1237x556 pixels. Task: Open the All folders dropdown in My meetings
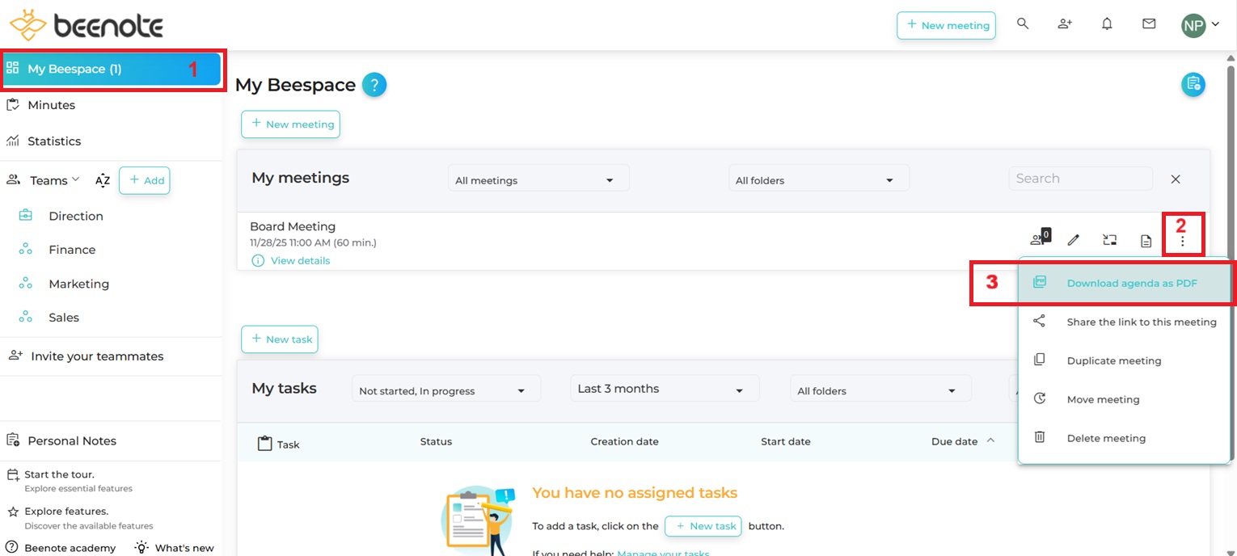[817, 180]
